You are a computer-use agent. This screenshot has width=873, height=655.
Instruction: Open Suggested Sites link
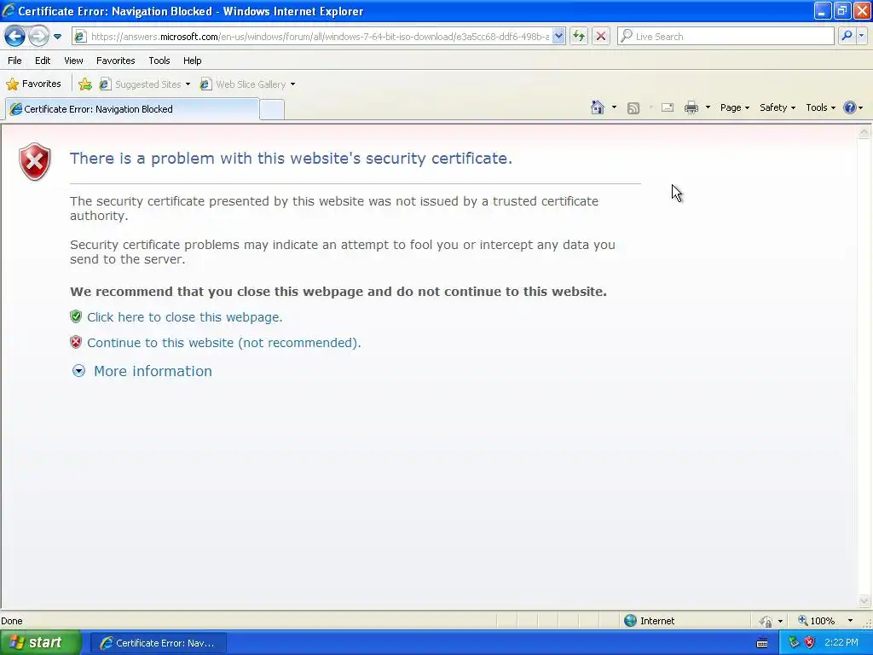[144, 84]
